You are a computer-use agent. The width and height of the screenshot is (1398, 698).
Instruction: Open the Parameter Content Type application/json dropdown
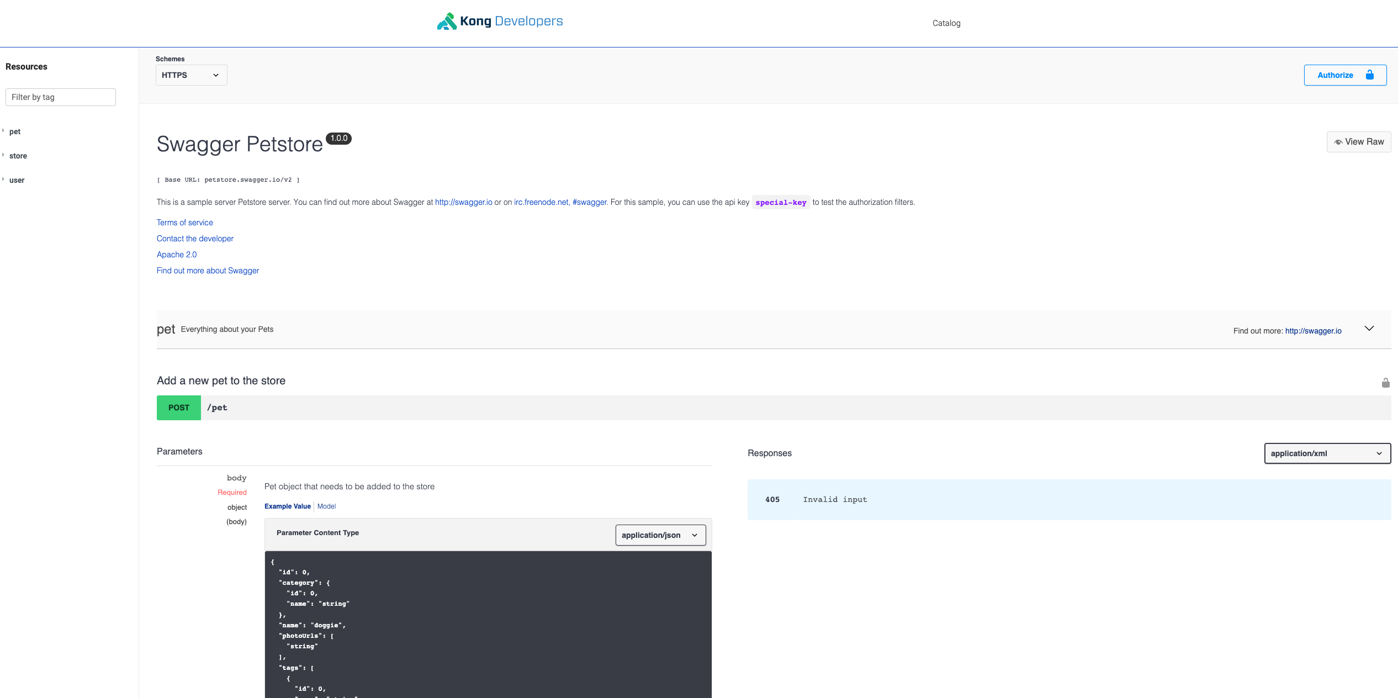pos(660,535)
